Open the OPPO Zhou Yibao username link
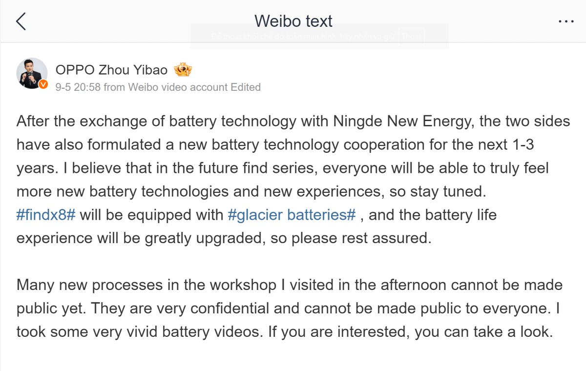The image size is (586, 371). (111, 70)
